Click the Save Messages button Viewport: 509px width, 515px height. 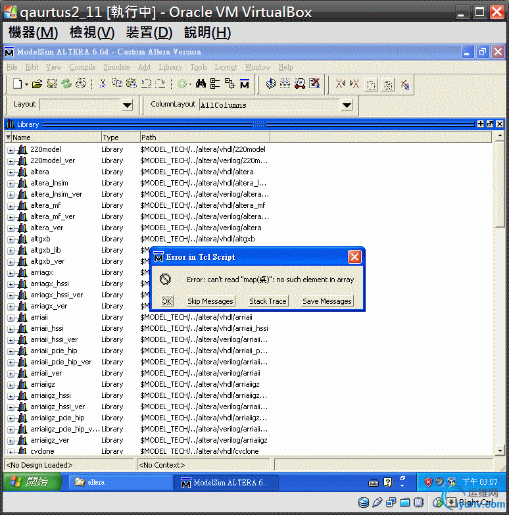pyautogui.click(x=327, y=301)
